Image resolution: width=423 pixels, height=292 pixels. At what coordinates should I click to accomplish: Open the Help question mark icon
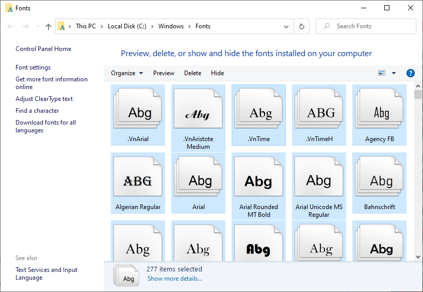pos(411,73)
